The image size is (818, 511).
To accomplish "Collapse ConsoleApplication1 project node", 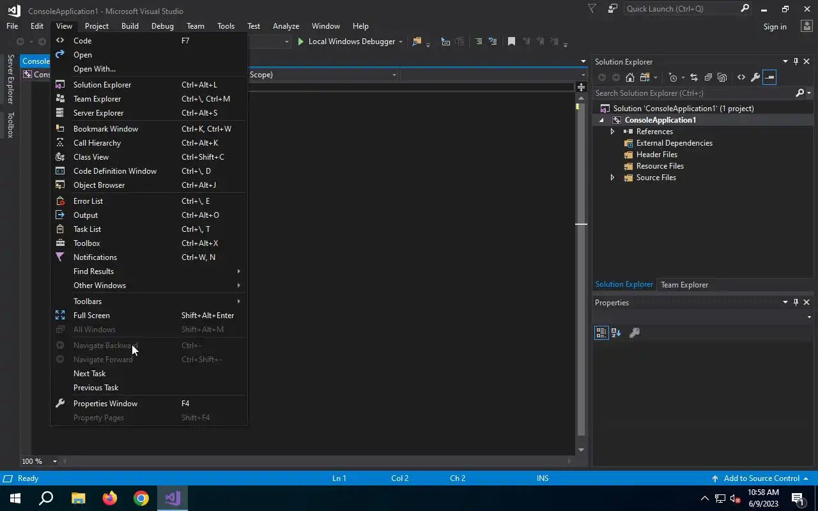I will [x=601, y=120].
